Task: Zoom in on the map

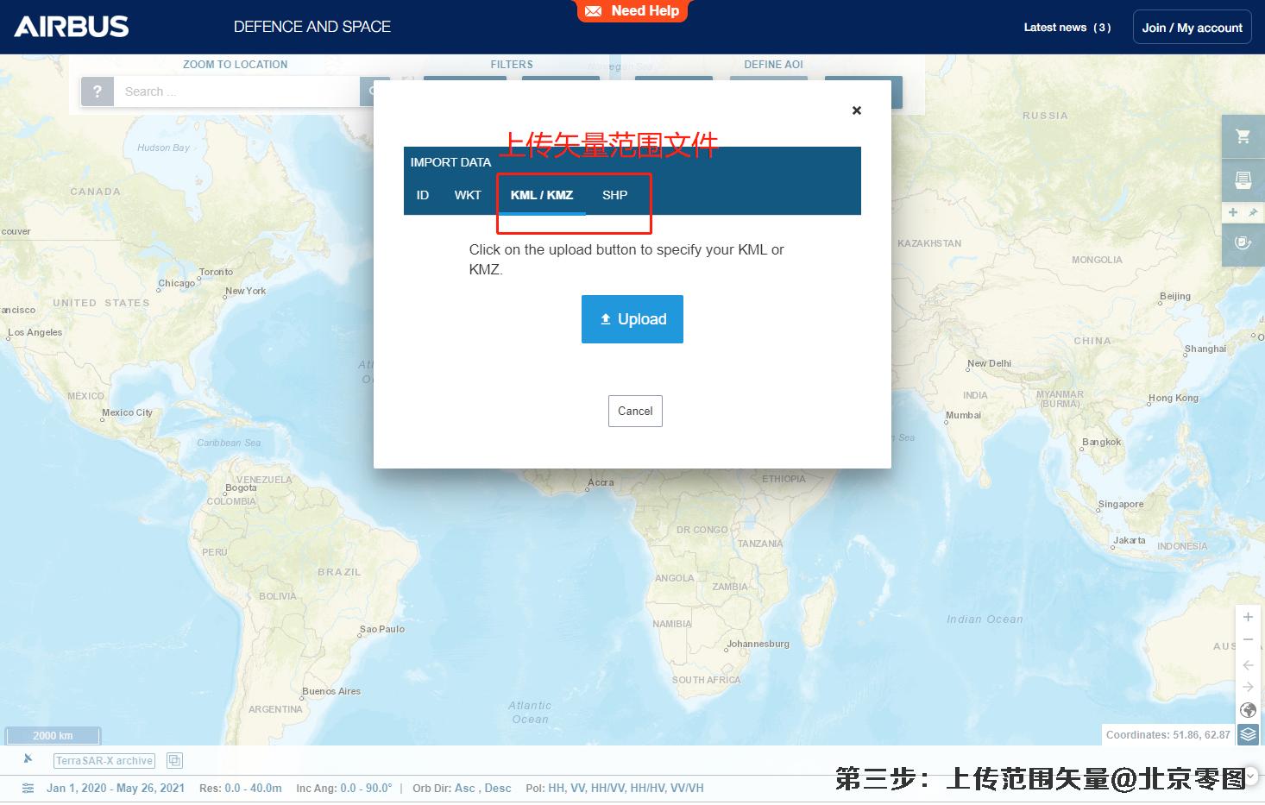Action: pyautogui.click(x=1248, y=617)
